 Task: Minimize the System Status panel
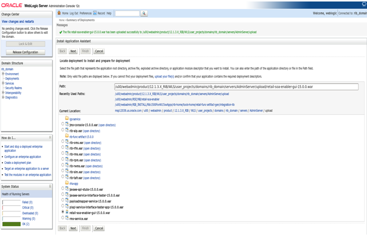coord(50,186)
